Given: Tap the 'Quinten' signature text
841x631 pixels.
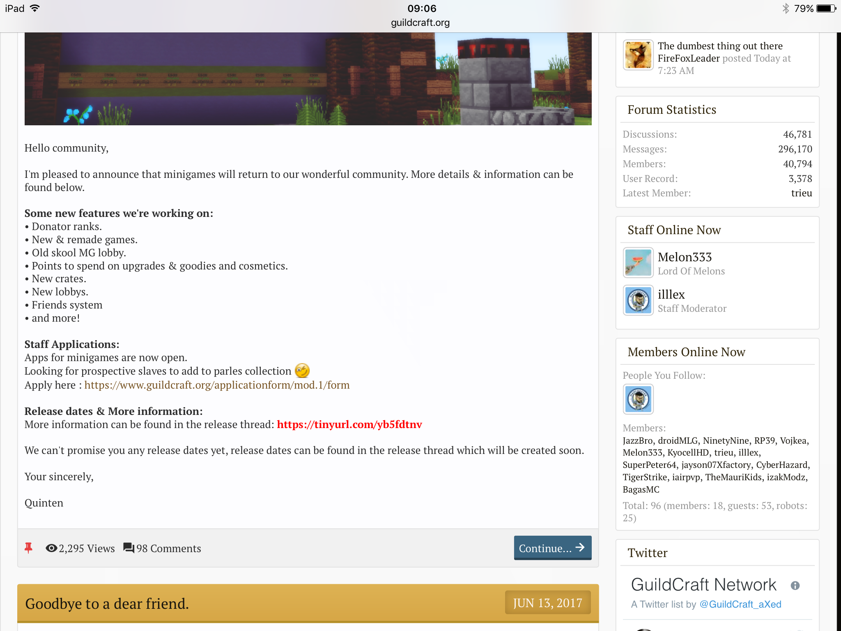Looking at the screenshot, I should 44,503.
